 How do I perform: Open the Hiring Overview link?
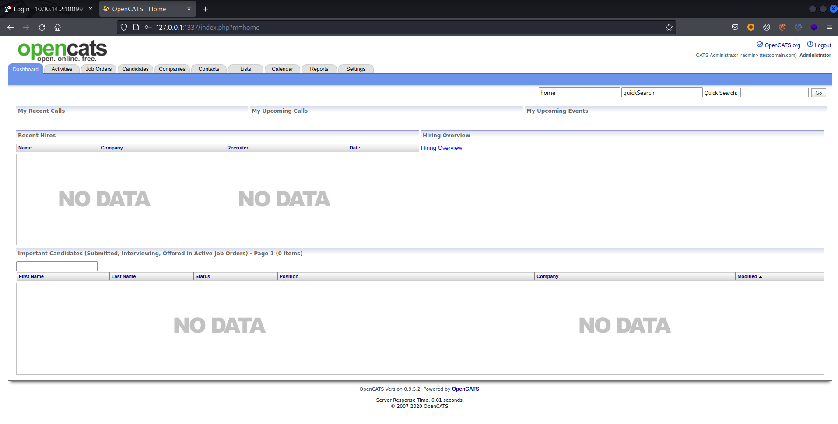(441, 148)
